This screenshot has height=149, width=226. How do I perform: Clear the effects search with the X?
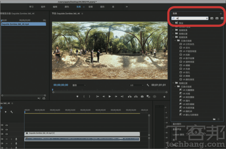pyautogui.click(x=207, y=18)
